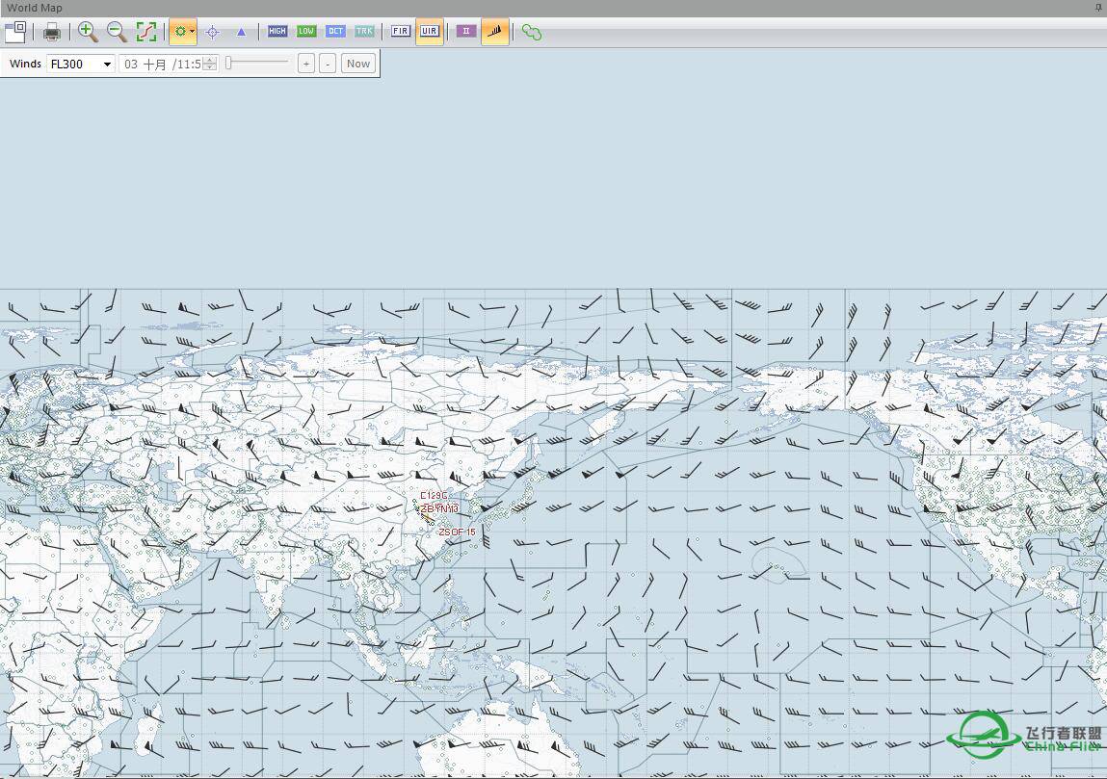The image size is (1107, 779).
Task: Toggle FIR boundaries display
Action: pos(401,32)
